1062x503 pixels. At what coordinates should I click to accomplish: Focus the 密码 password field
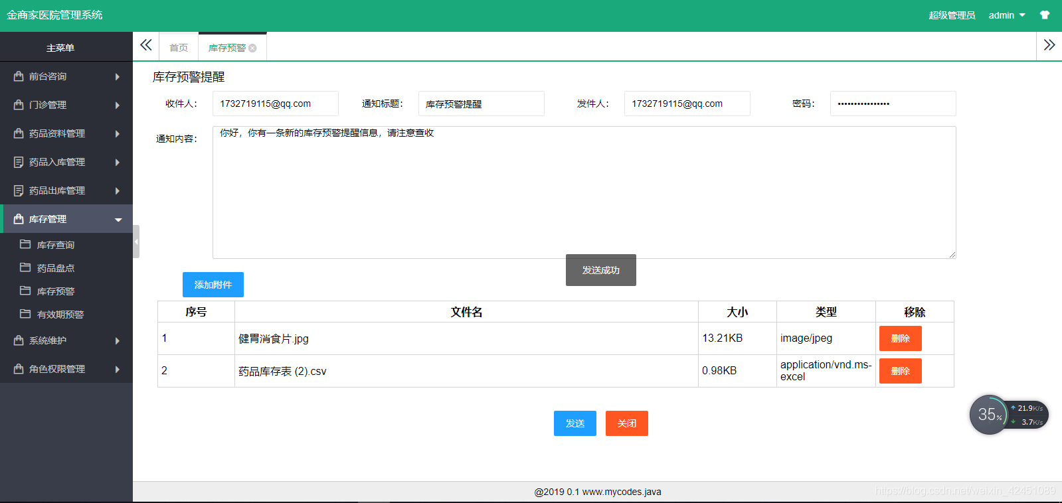click(x=893, y=104)
